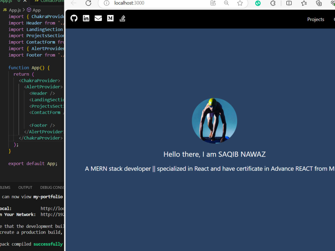Click the green circular extension icon
The image size is (335, 251).
pos(258,3)
